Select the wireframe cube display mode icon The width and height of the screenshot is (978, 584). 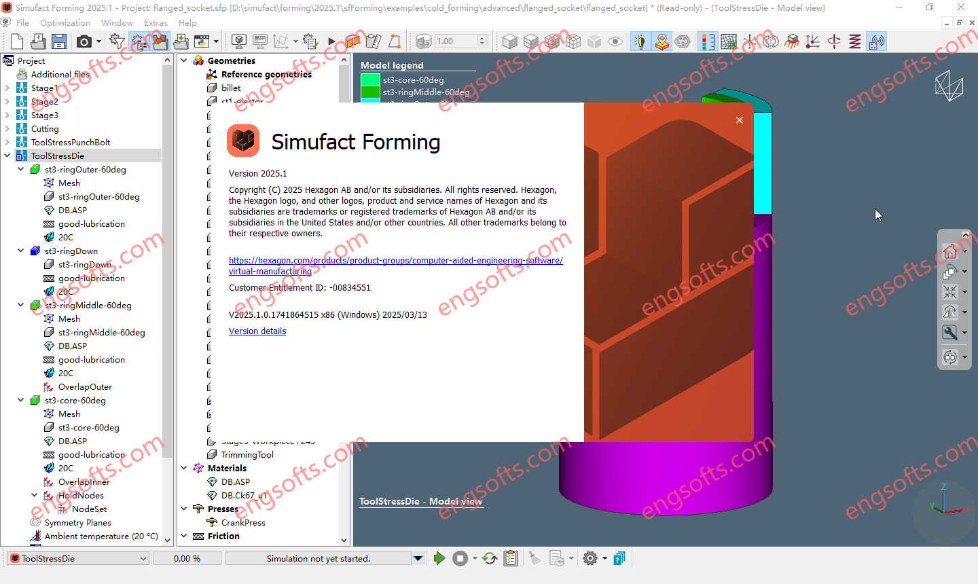[x=573, y=41]
